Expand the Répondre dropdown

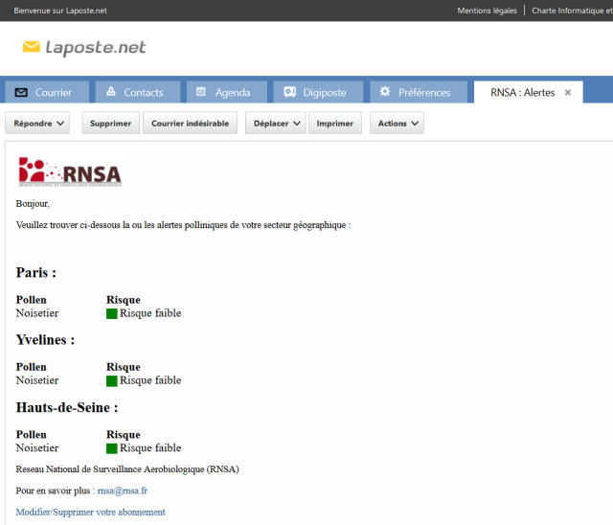[41, 124]
